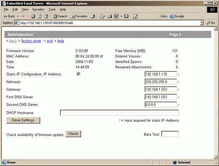Click the Check firmware update button

tap(73, 134)
